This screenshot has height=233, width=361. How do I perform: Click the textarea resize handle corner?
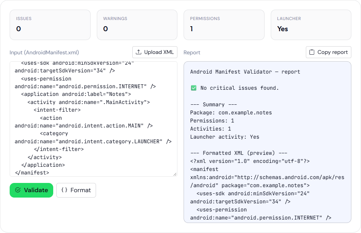(x=175, y=174)
